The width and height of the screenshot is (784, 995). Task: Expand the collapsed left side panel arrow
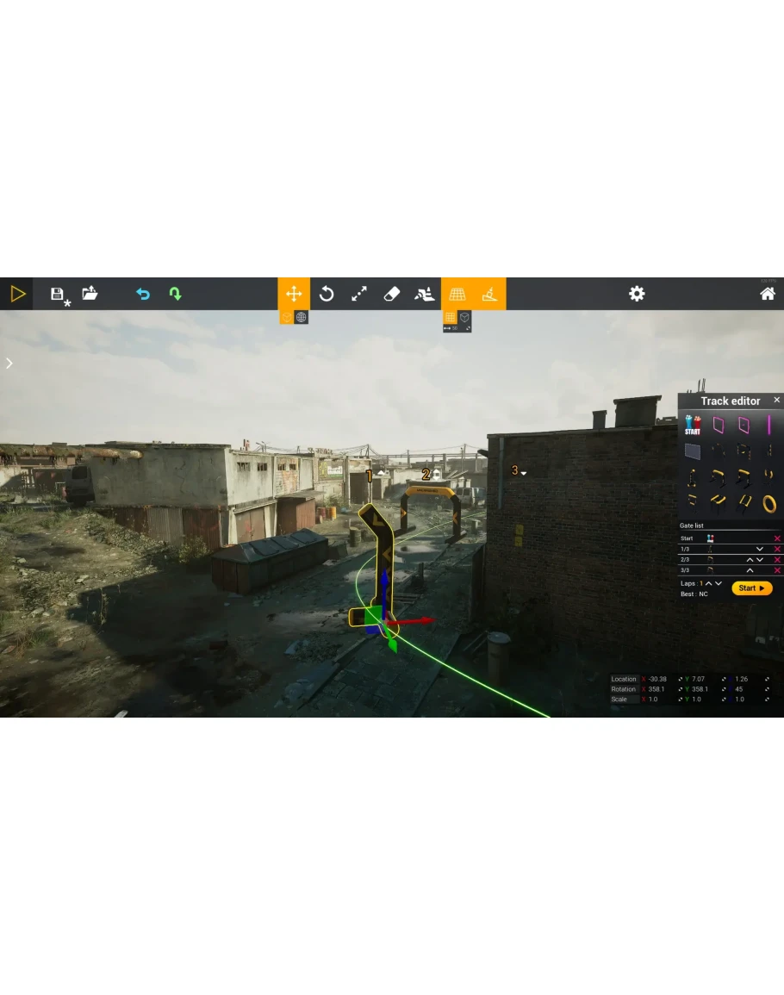pyautogui.click(x=9, y=364)
